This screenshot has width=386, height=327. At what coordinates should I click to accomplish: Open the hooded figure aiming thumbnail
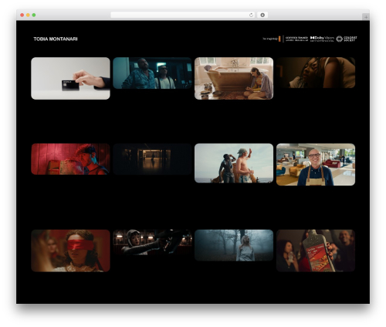(x=152, y=242)
